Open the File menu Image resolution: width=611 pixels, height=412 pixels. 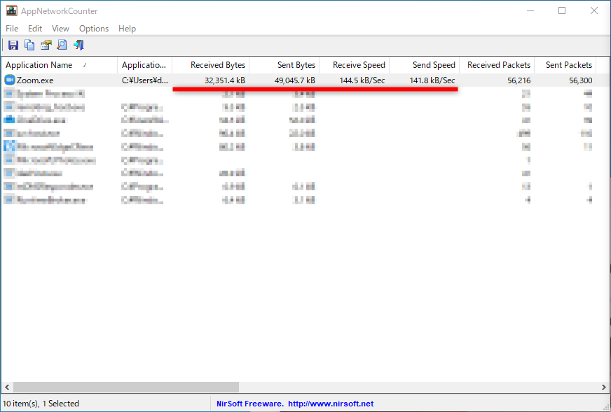click(x=12, y=29)
